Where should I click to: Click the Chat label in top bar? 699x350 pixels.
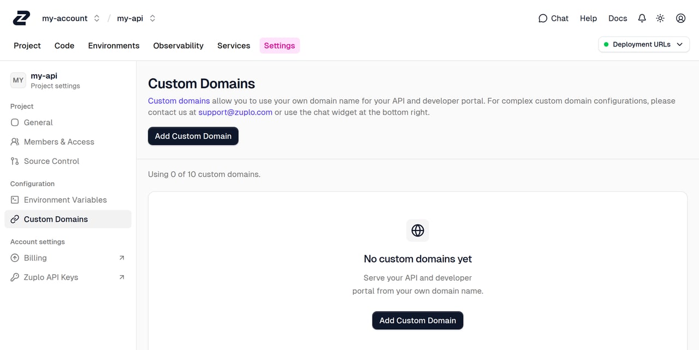[560, 18]
